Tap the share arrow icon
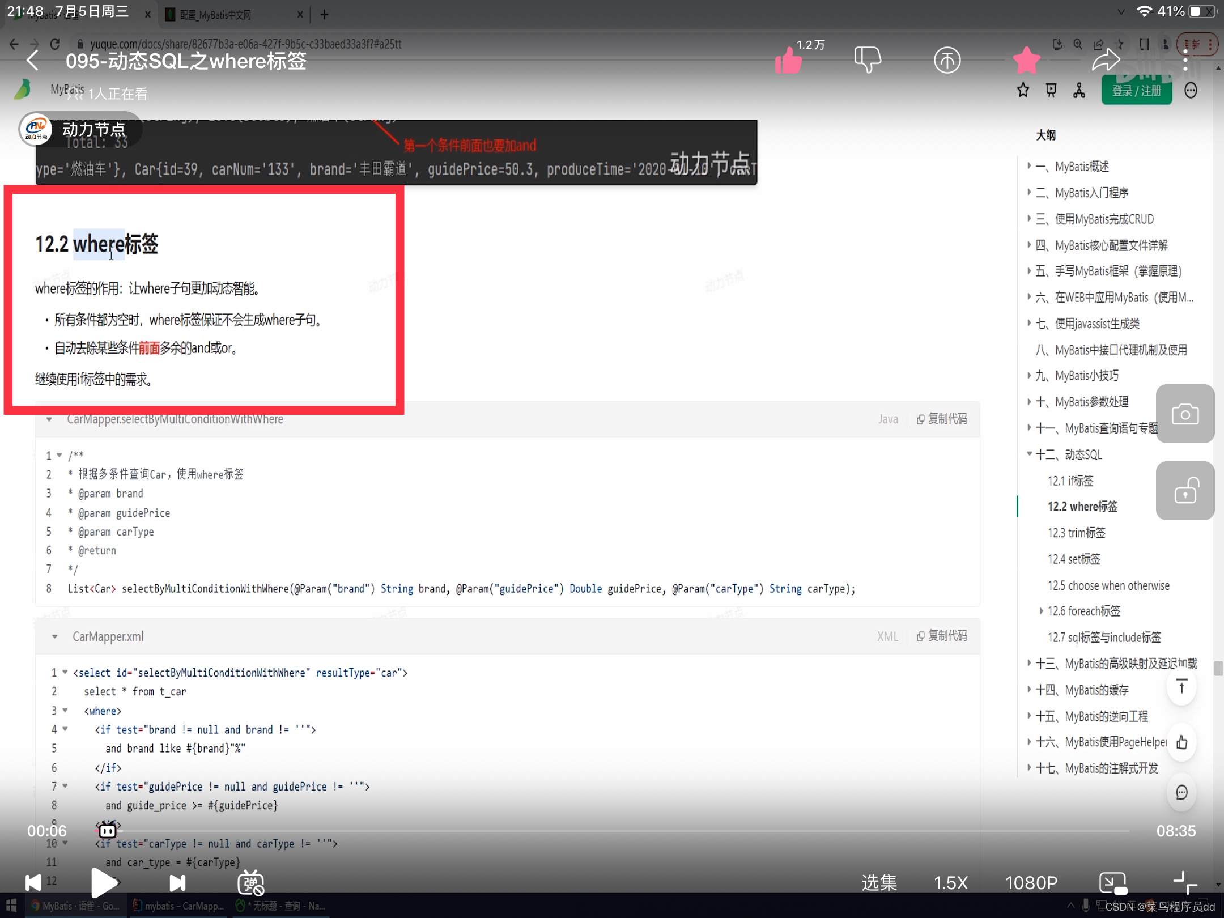The height and width of the screenshot is (918, 1224). (1106, 60)
